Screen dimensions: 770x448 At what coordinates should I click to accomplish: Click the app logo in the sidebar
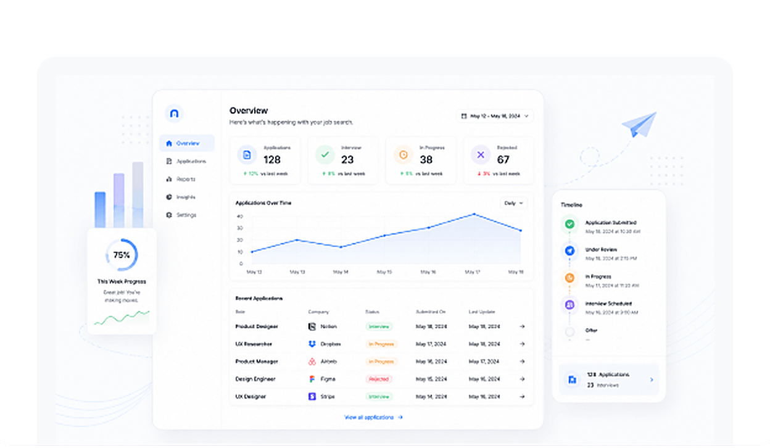pos(174,114)
